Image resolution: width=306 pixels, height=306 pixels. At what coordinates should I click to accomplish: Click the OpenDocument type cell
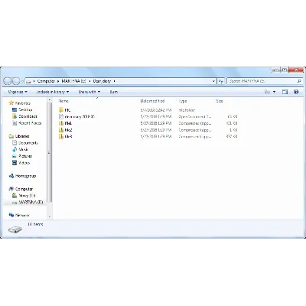point(195,116)
